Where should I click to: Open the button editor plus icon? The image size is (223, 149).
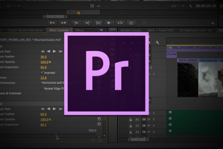click(x=213, y=23)
